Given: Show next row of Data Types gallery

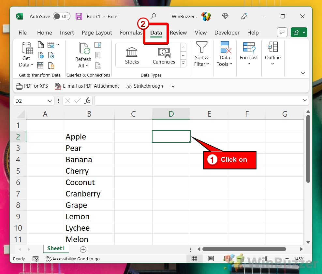Looking at the screenshot, I should (x=183, y=55).
